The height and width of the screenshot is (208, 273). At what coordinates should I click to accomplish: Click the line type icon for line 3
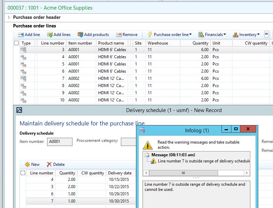(x=23, y=50)
